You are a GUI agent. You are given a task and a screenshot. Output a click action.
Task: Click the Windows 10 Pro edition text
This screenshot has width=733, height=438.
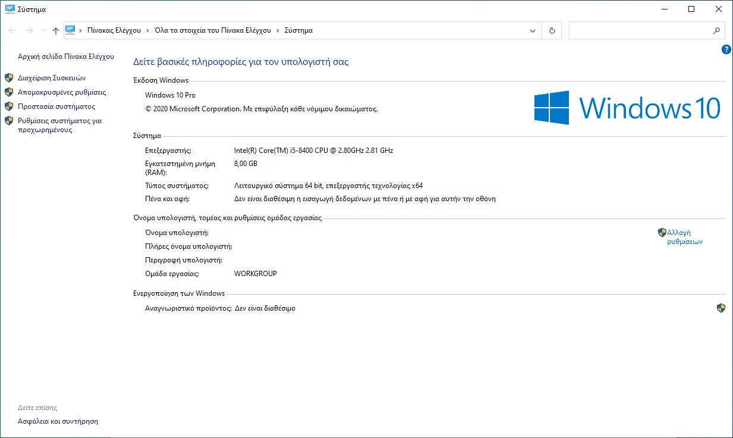170,95
